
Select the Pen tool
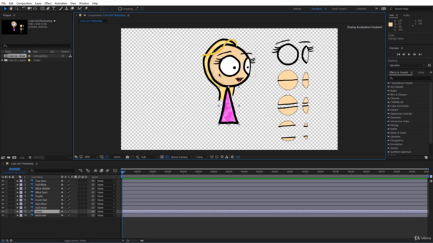point(48,9)
